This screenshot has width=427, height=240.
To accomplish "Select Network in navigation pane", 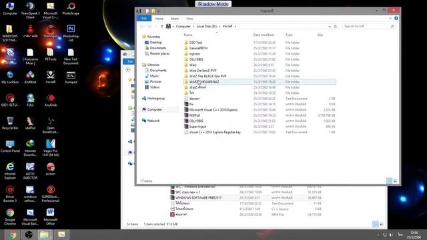I will (x=153, y=121).
